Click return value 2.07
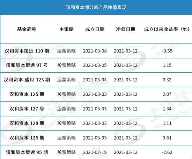 (167, 94)
